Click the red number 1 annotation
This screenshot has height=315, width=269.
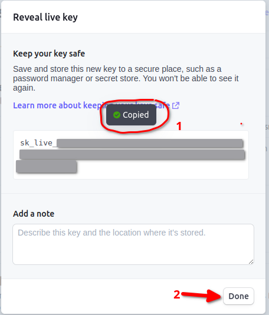179,126
